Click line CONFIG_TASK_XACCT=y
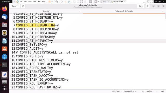Screen dimensions: 166x93 (x=34, y=76)
